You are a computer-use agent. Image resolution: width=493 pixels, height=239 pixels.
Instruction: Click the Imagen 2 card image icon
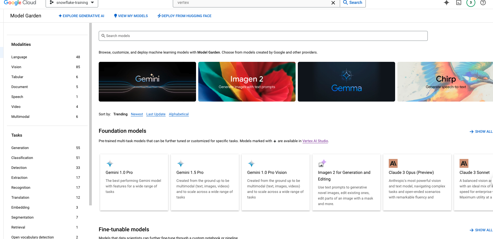[x=322, y=163]
